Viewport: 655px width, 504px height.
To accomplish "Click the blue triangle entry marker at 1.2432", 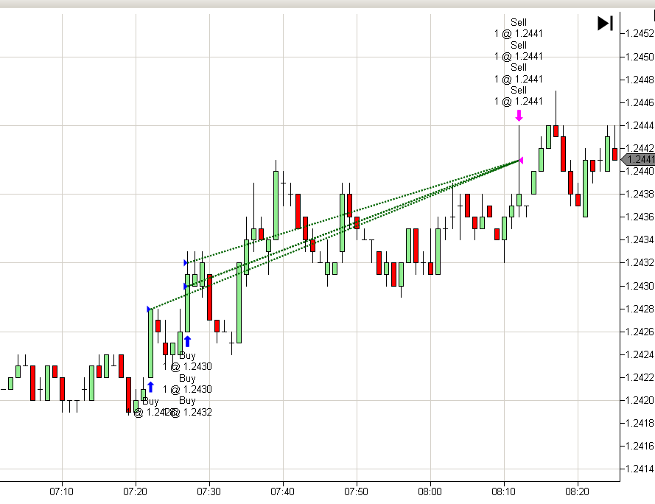I will click(186, 263).
